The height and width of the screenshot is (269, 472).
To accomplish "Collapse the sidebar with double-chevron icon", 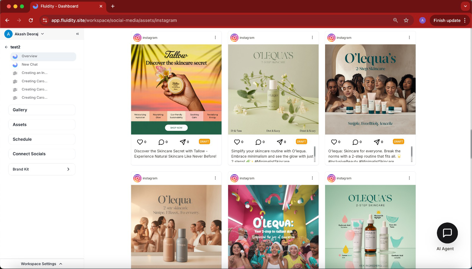I will pyautogui.click(x=77, y=34).
